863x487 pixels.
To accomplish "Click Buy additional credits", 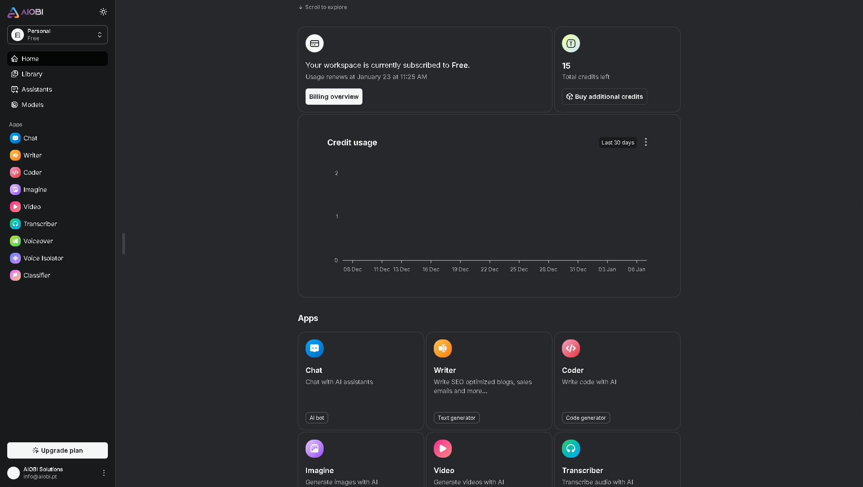I will (x=604, y=97).
